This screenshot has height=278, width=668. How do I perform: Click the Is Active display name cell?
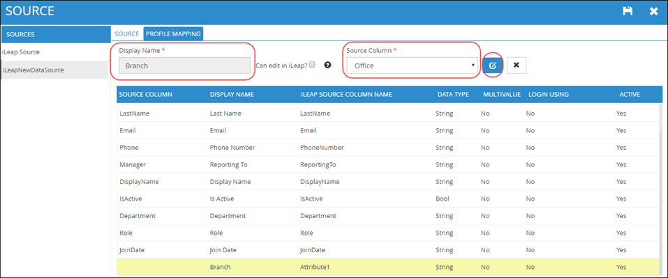click(222, 199)
